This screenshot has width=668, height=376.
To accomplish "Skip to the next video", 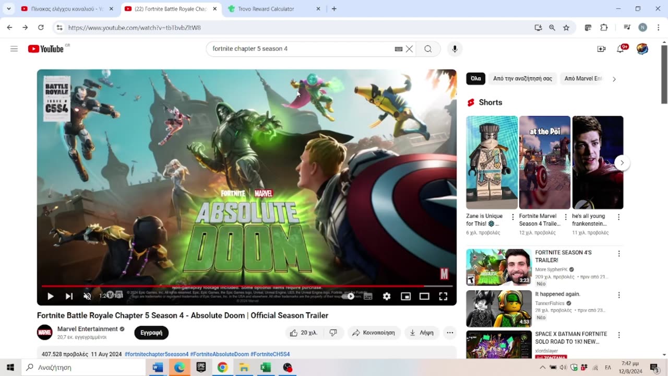I will tap(69, 296).
